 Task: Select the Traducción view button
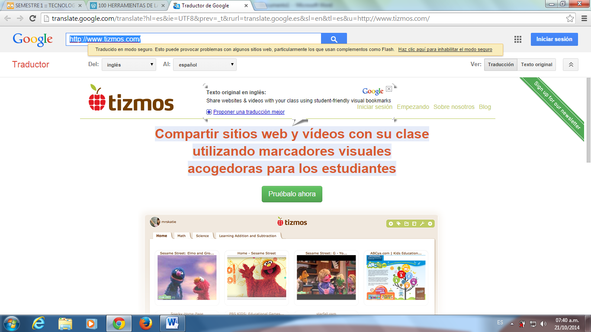[x=501, y=64]
